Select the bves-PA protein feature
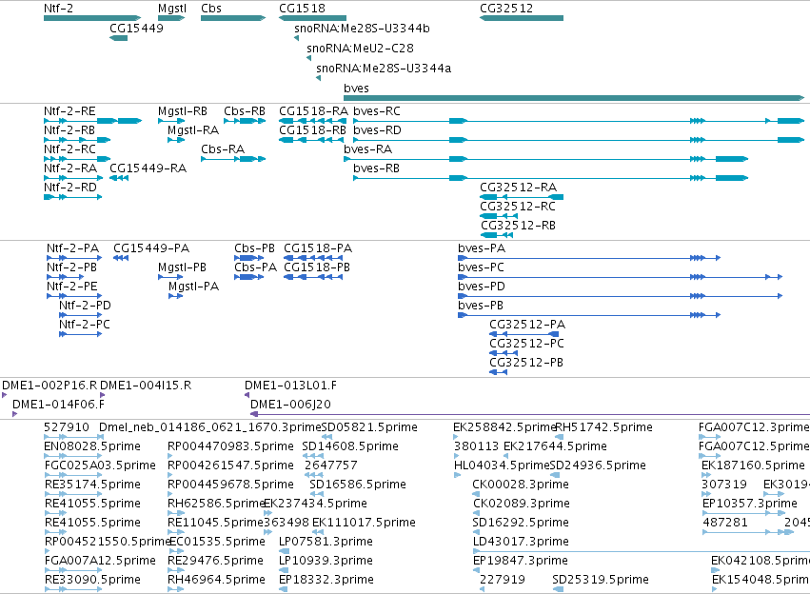 589,258
